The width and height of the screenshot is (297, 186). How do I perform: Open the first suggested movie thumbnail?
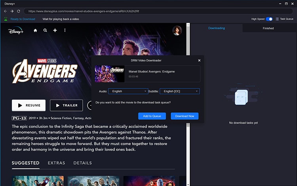click(x=38, y=181)
